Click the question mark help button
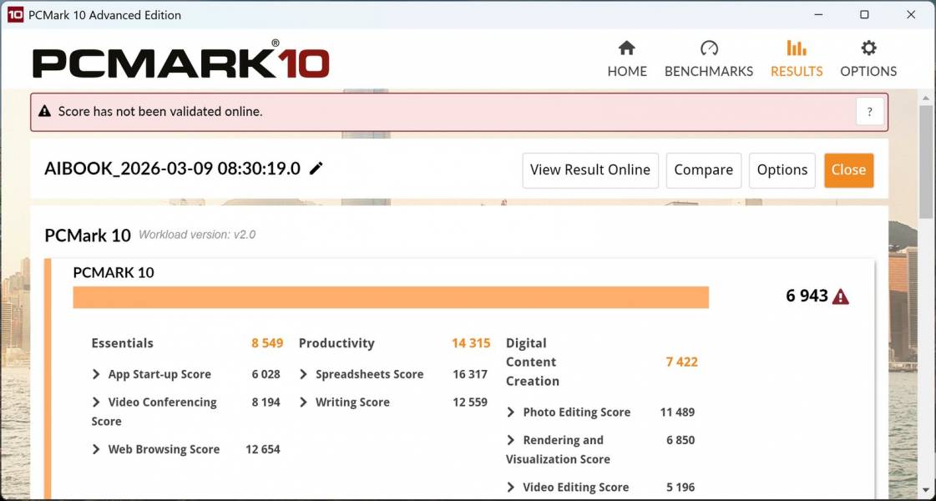This screenshot has height=501, width=936. 869,112
